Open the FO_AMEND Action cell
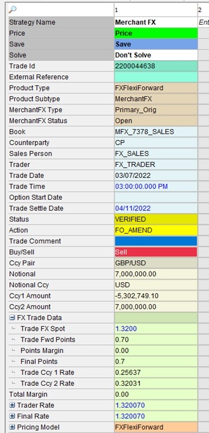This screenshot has height=433, width=209. tap(156, 230)
